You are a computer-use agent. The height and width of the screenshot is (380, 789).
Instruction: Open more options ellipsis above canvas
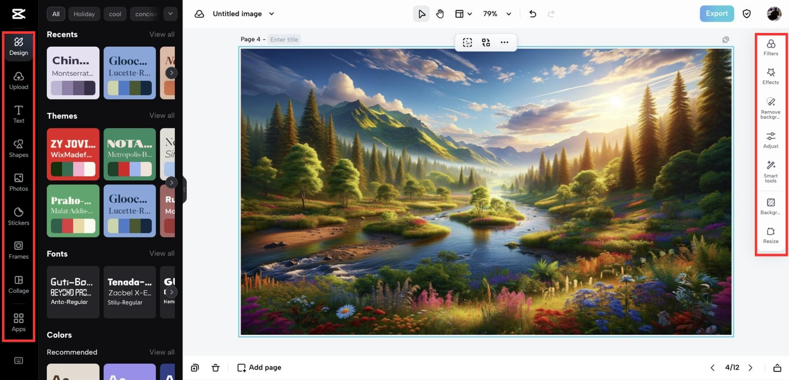(504, 42)
